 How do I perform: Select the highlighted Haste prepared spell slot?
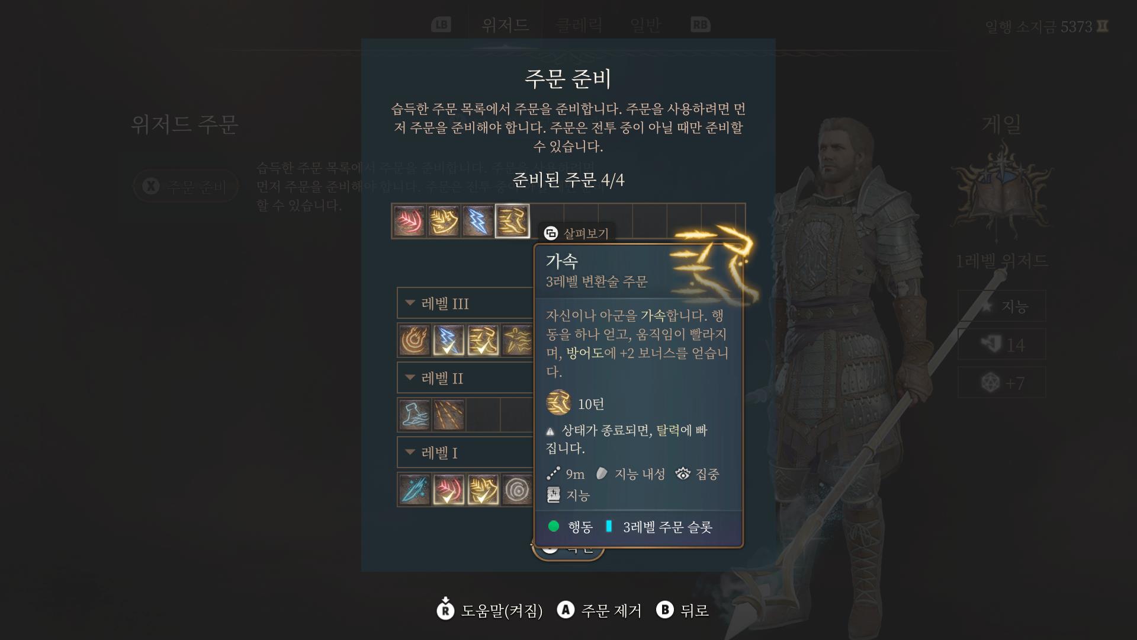[x=512, y=221]
